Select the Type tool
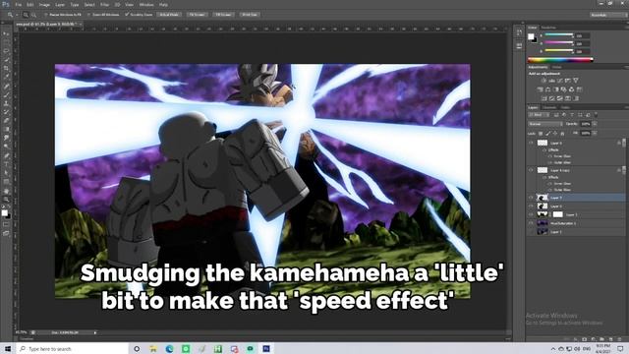Viewport: 629px width, 354px height. [7, 163]
